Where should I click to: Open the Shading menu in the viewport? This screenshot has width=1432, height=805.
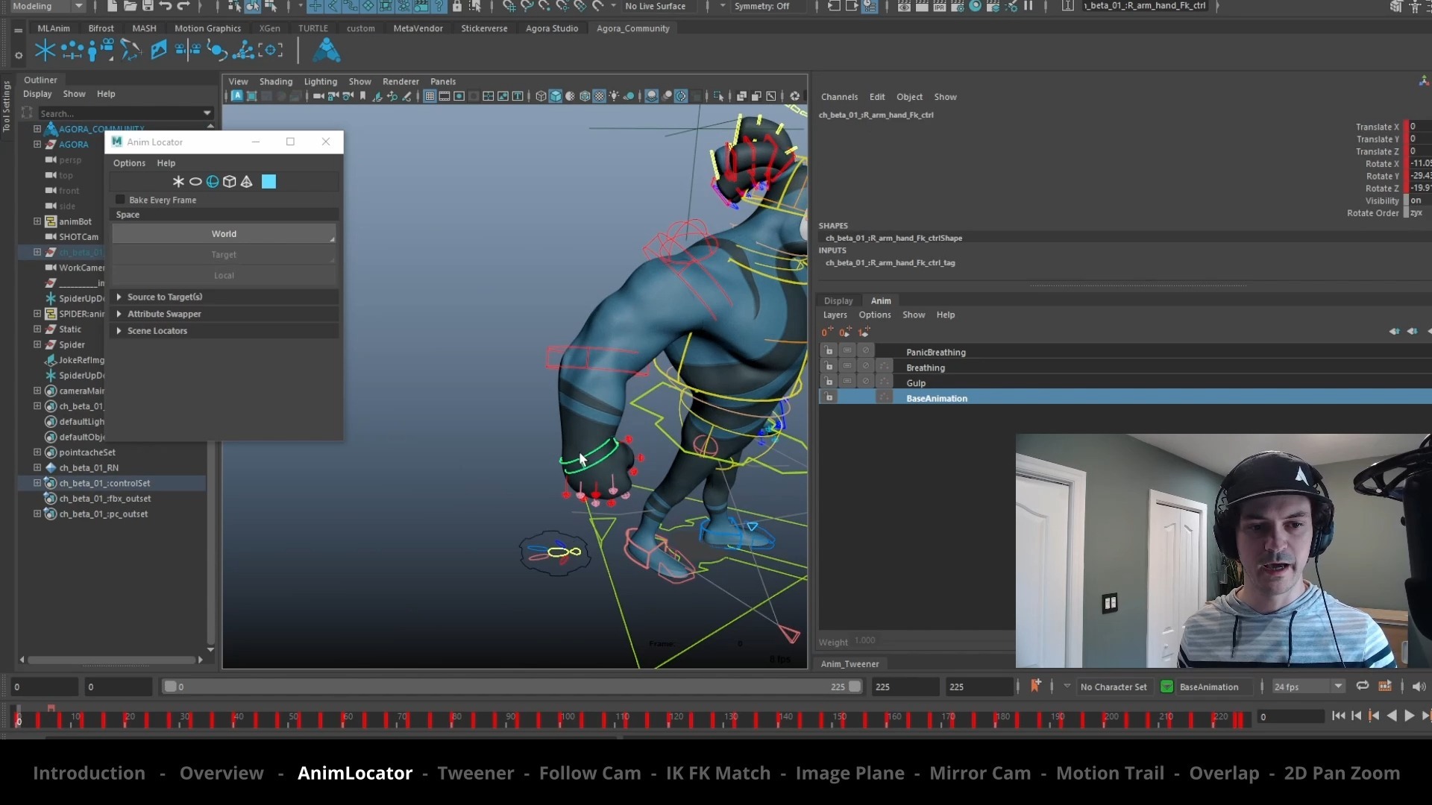[x=275, y=81]
